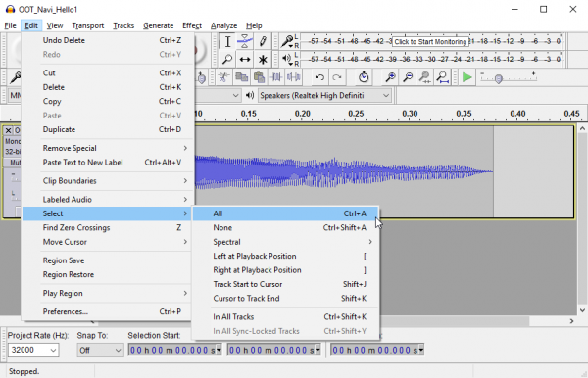
Task: Select the Zoom magnifier tool
Action: tap(227, 59)
